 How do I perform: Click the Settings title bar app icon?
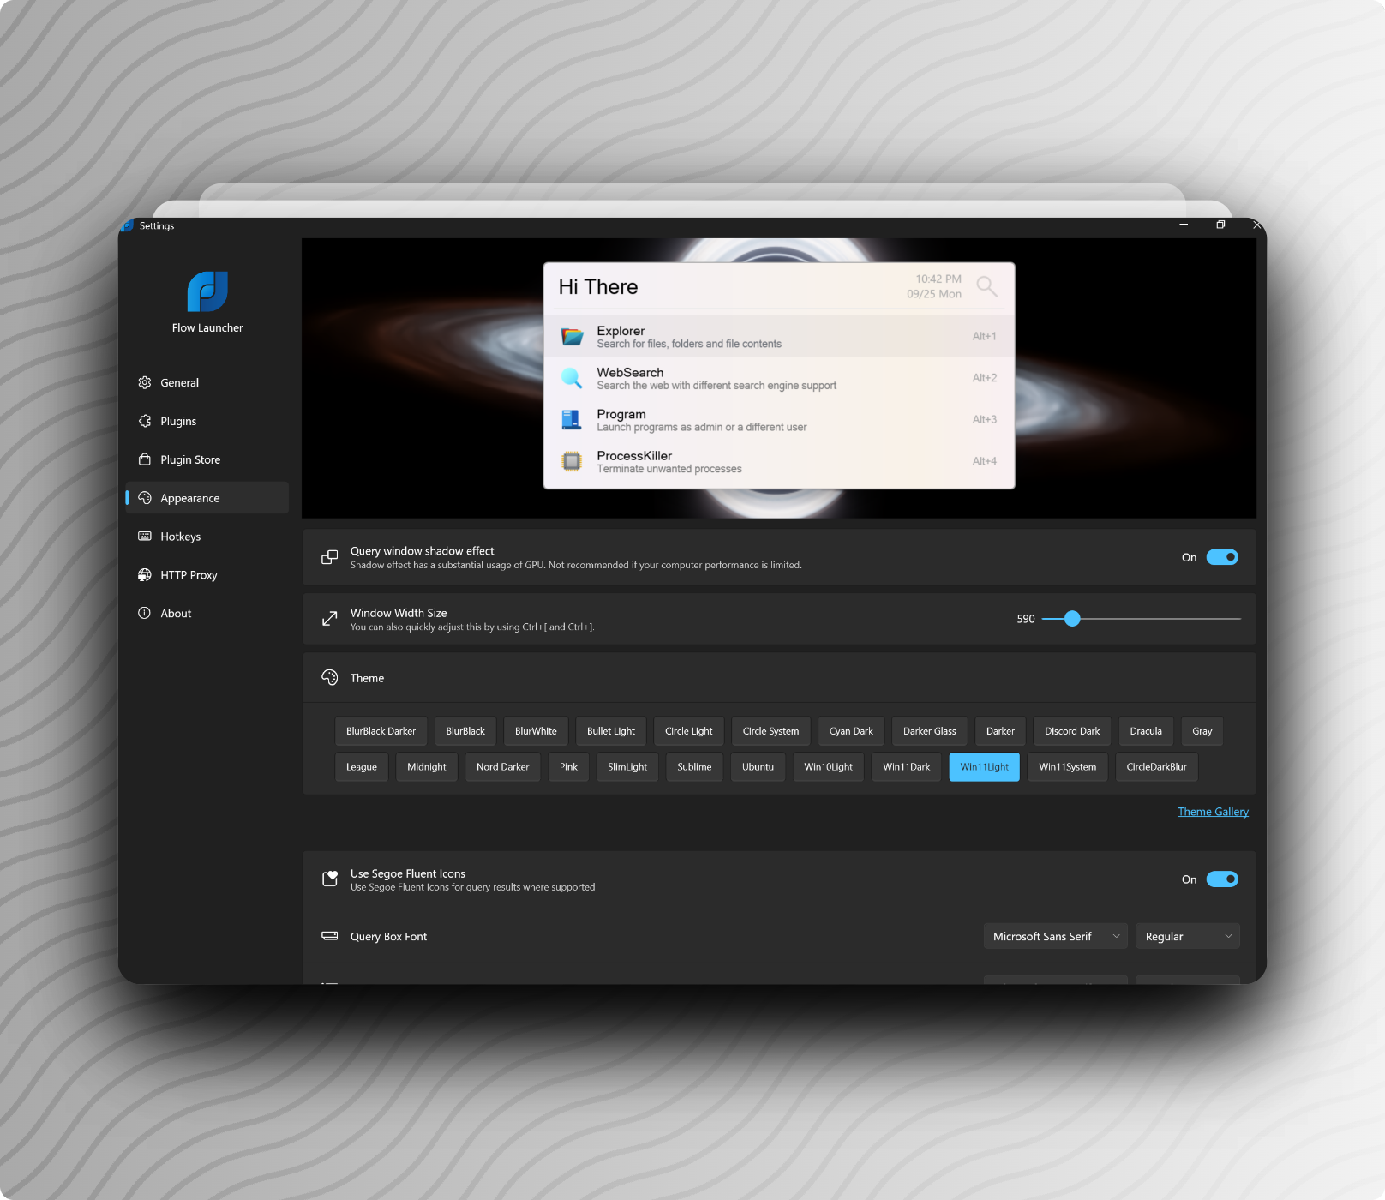pos(128,225)
